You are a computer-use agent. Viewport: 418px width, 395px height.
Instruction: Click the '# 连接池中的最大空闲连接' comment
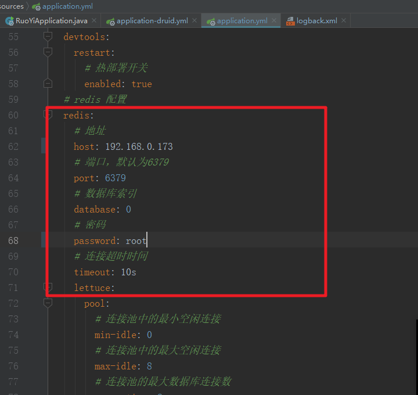(158, 350)
